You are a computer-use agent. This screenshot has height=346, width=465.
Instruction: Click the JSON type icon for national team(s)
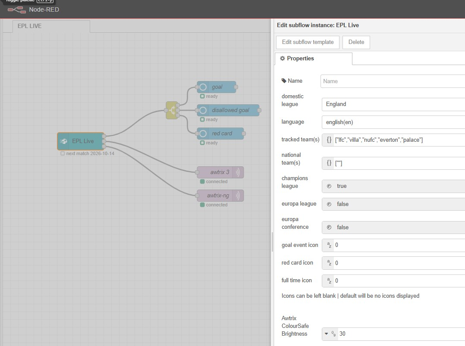(329, 163)
